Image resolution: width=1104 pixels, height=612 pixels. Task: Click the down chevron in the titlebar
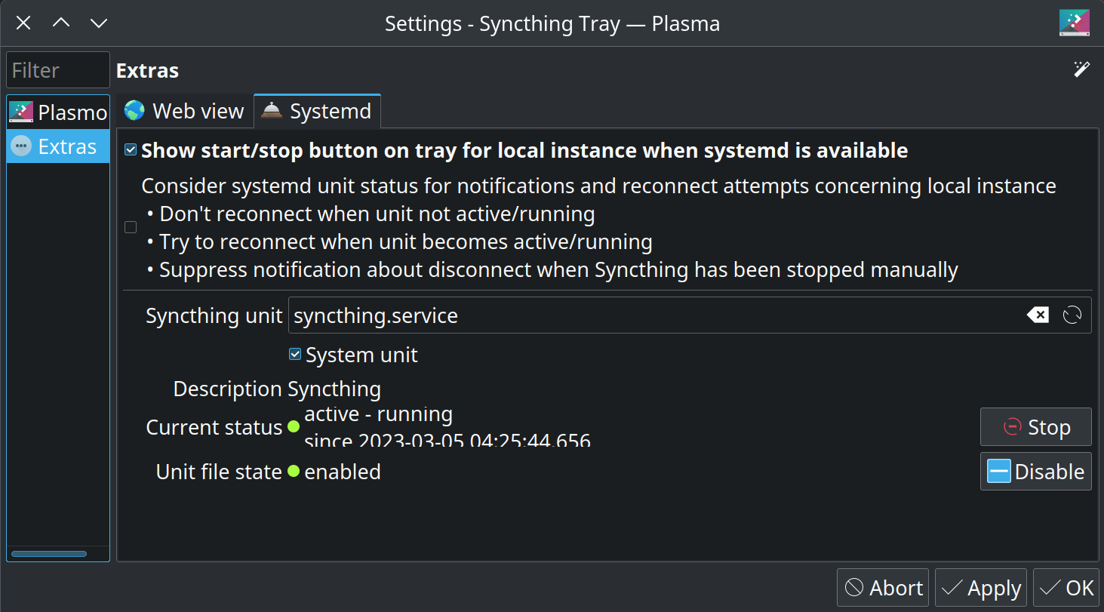click(99, 23)
